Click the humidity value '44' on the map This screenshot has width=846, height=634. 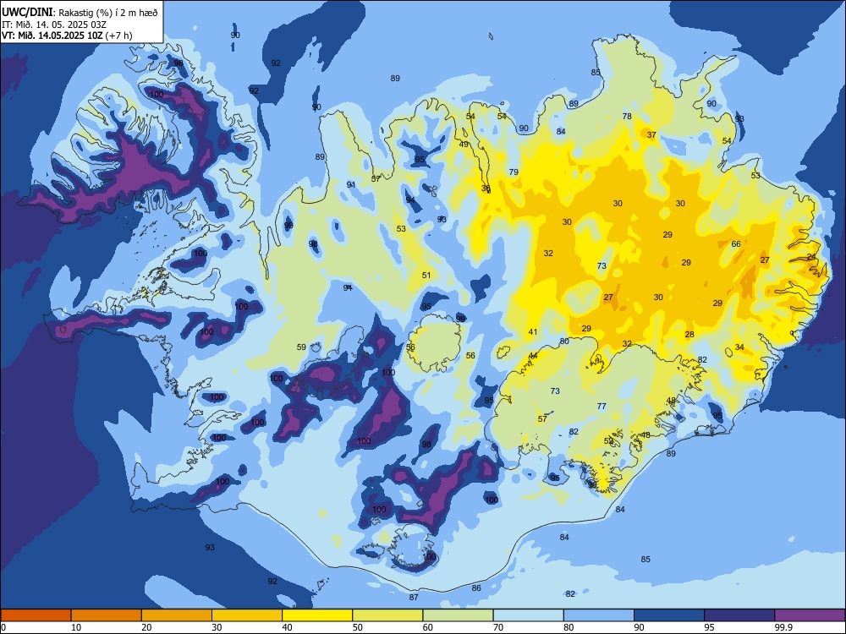(533, 355)
